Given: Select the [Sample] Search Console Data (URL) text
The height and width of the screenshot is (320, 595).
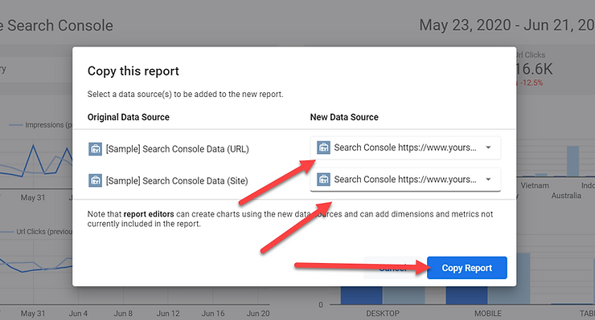Looking at the screenshot, I should pos(177,149).
